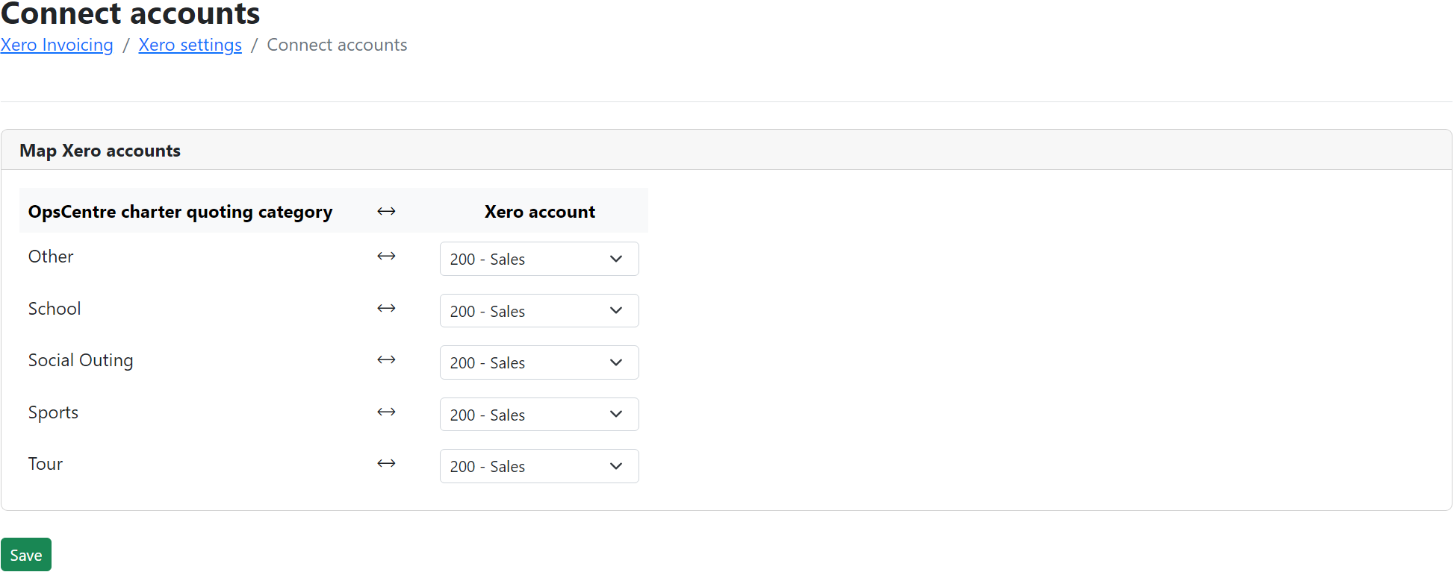Click the chevron on the School account selector
Screen dimensions: 1454x572
(616, 310)
